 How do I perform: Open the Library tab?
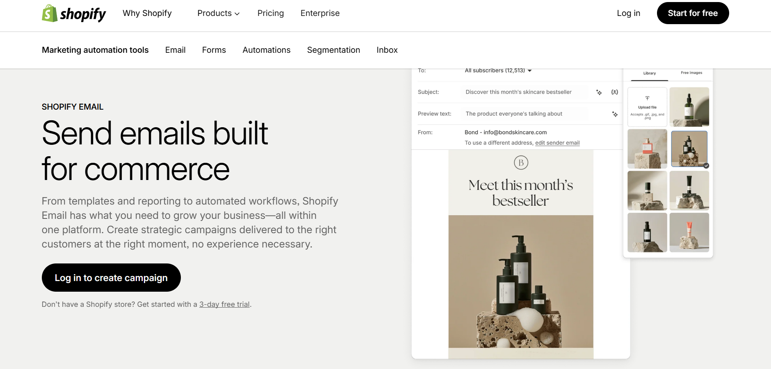click(649, 74)
